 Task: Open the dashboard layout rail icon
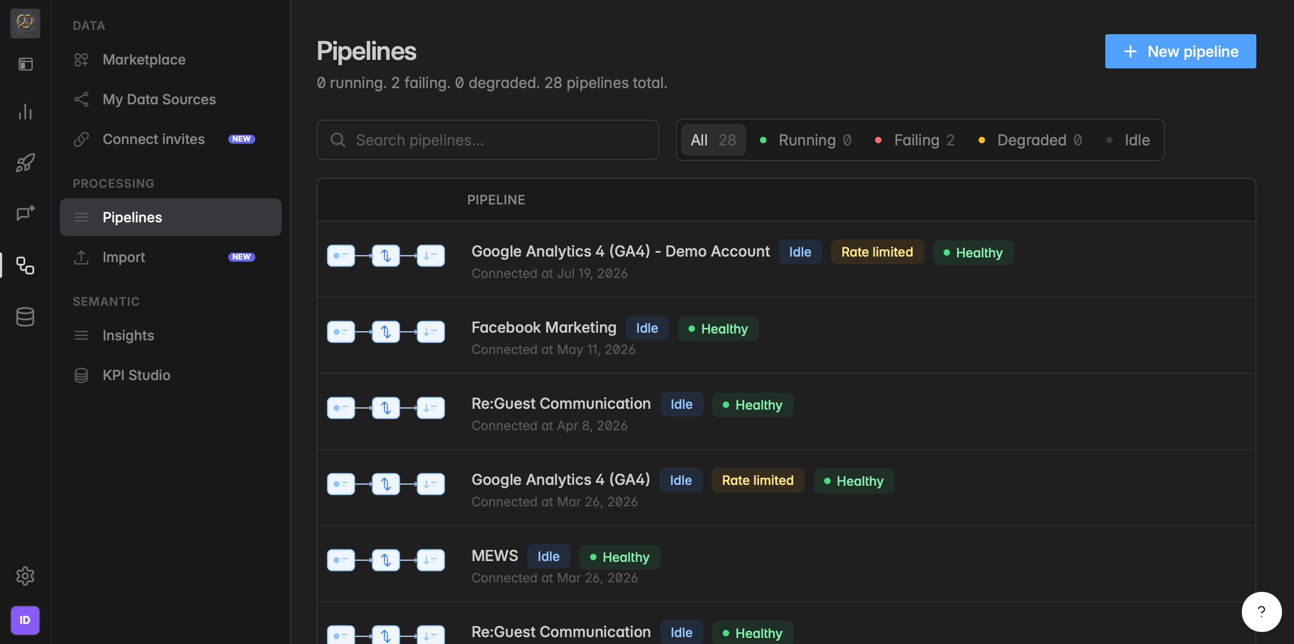click(x=25, y=64)
